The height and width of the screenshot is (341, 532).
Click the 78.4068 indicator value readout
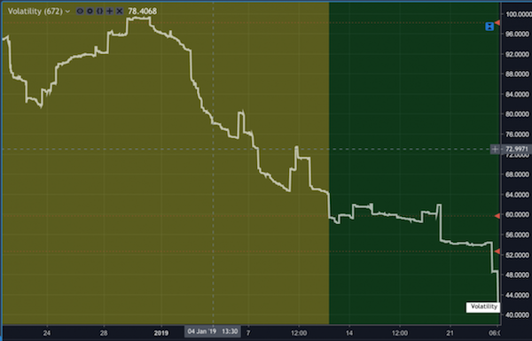(142, 12)
